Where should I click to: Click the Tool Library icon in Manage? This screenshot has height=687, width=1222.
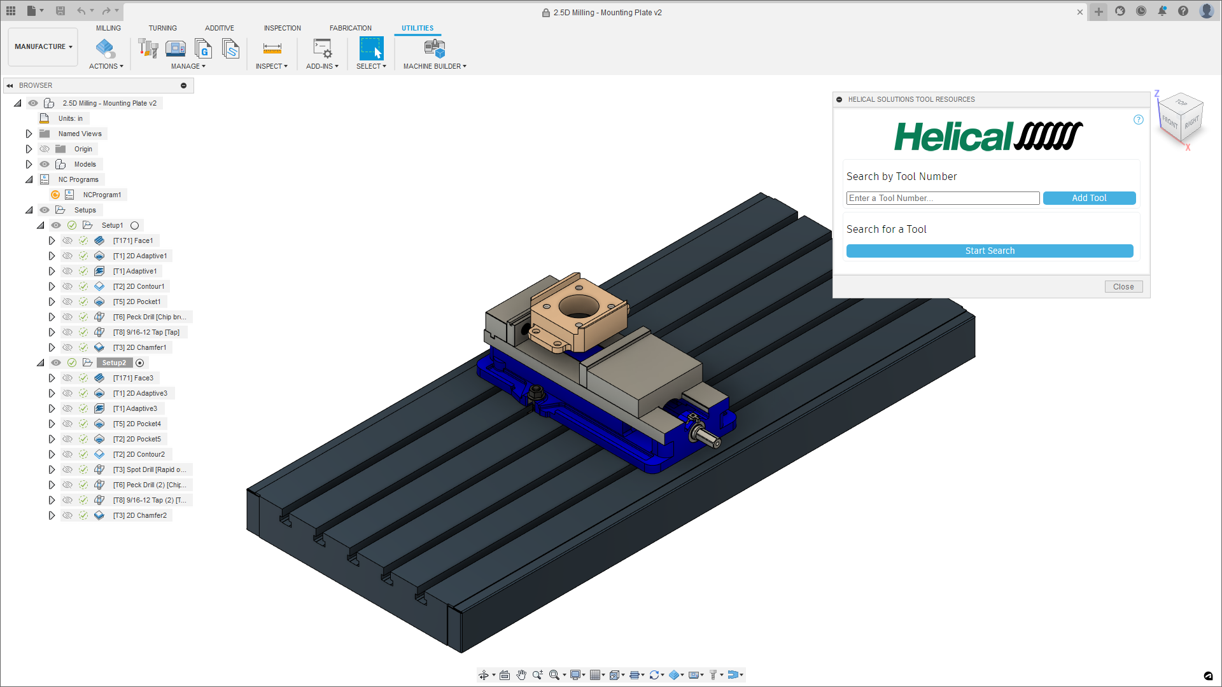[x=148, y=48]
